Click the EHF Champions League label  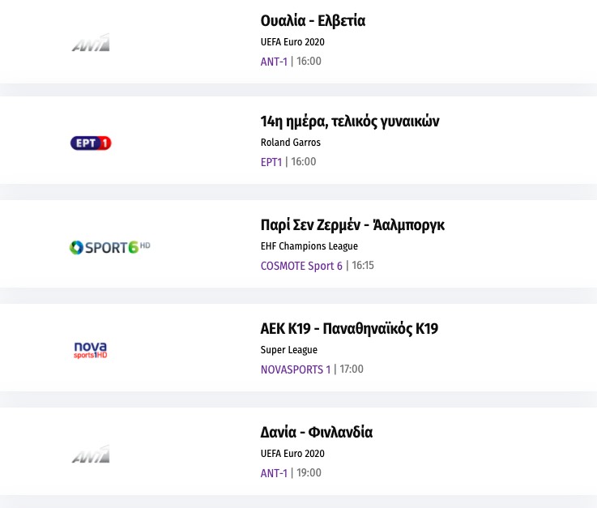(309, 246)
